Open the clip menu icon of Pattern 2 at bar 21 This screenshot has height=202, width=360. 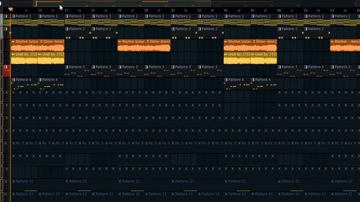click(93, 29)
